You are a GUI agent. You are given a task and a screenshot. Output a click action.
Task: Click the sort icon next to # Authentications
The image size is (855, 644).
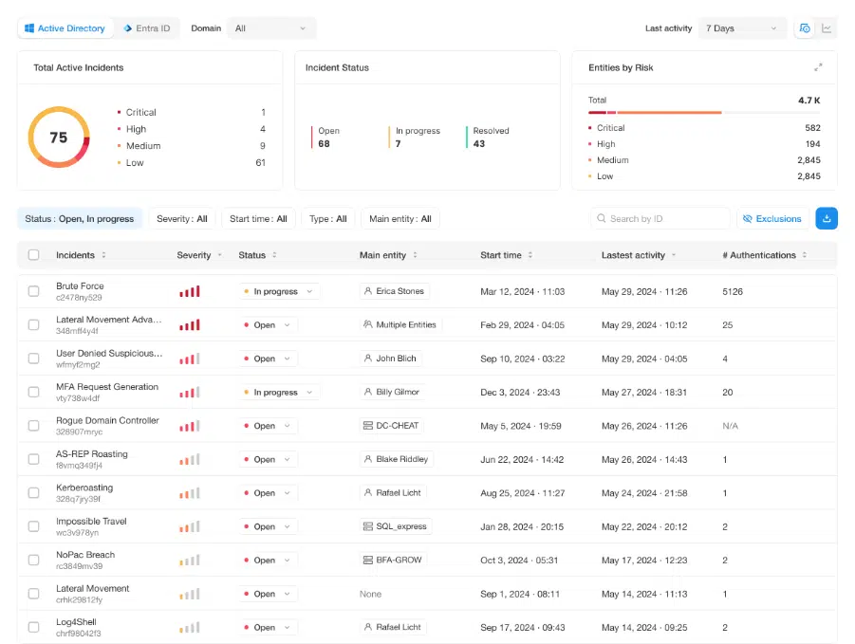coord(805,255)
